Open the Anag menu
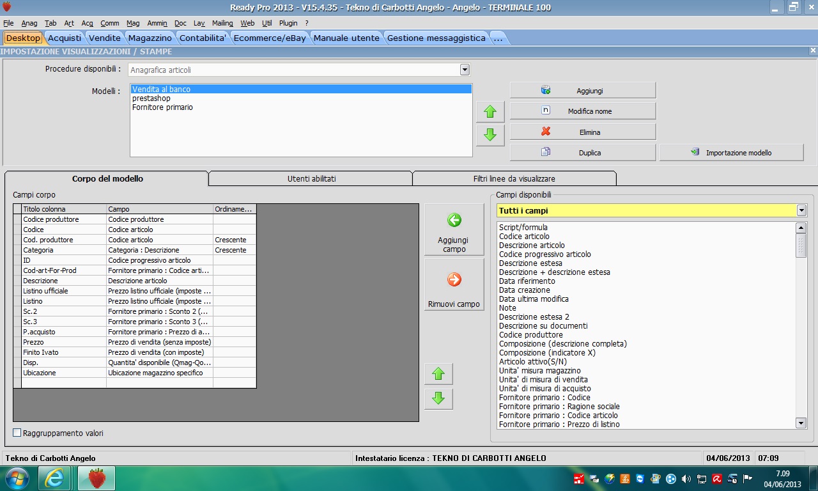The width and height of the screenshot is (818, 491). (x=29, y=23)
